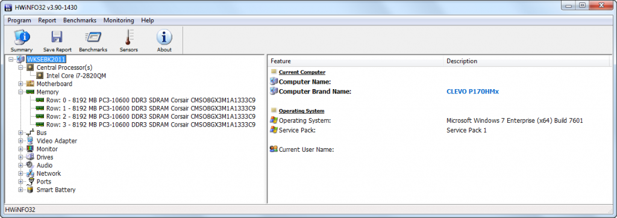Expand the Drives node

(x=20, y=157)
